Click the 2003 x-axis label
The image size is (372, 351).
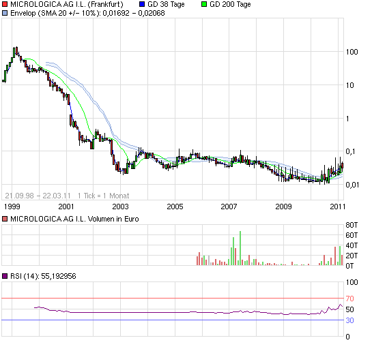tap(120, 207)
